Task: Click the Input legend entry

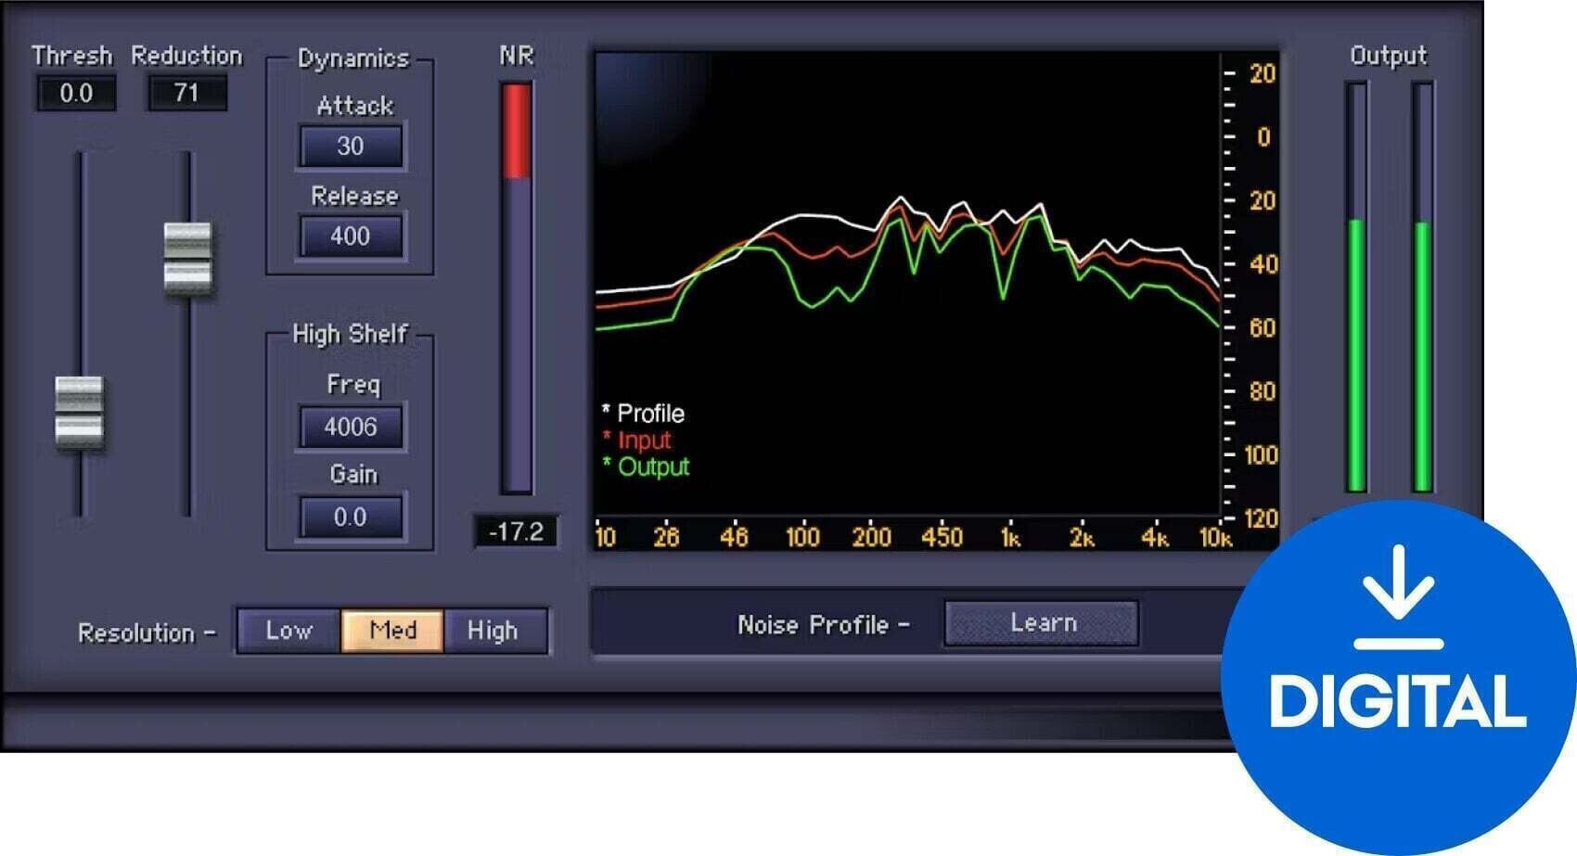Action: [x=636, y=441]
